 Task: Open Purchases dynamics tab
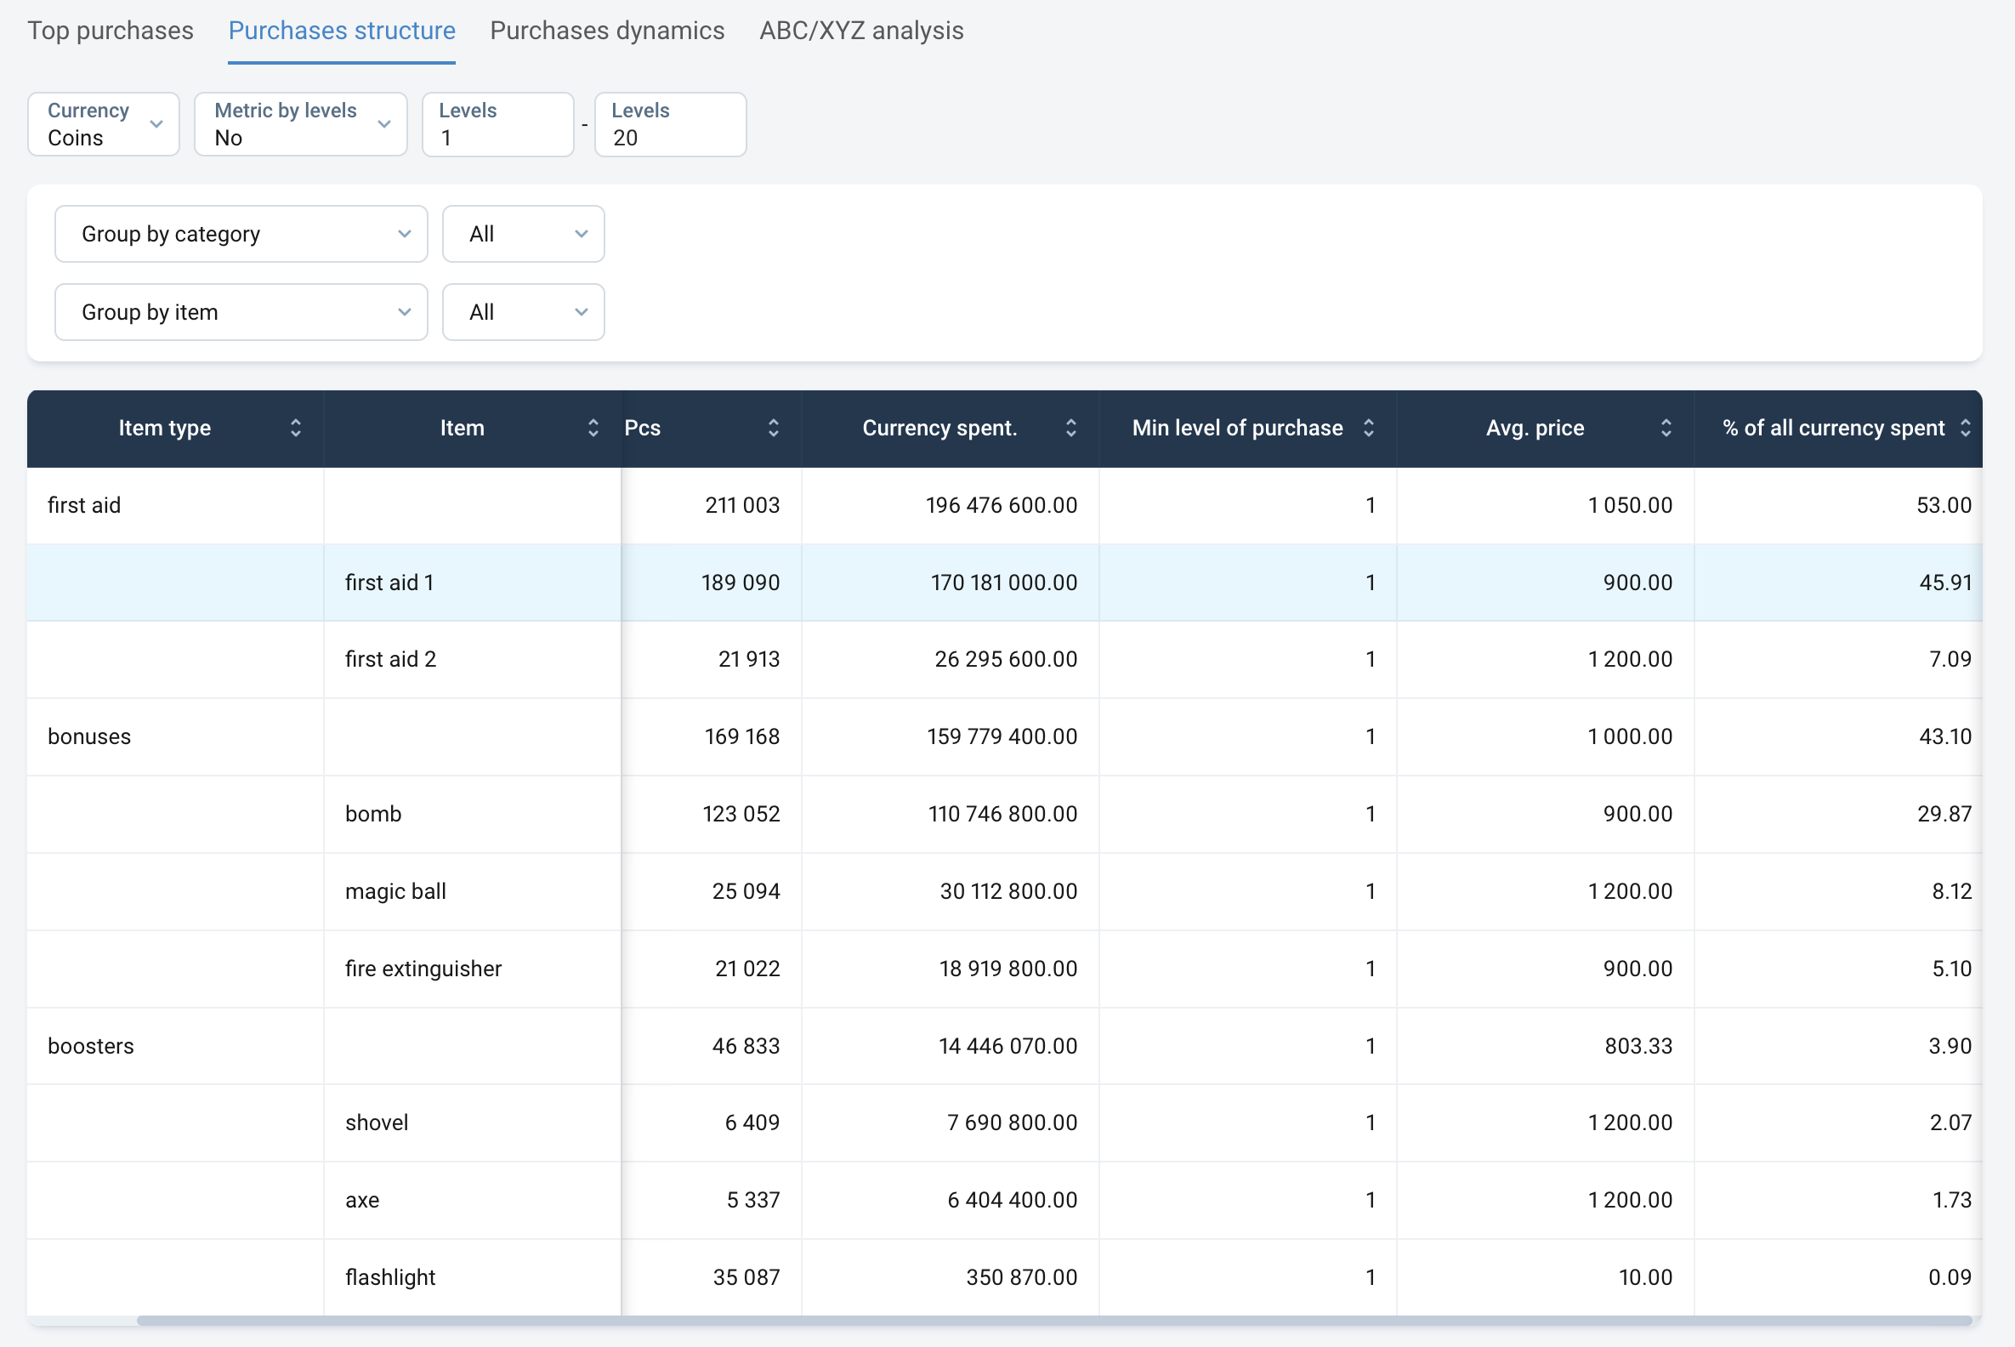point(607,31)
